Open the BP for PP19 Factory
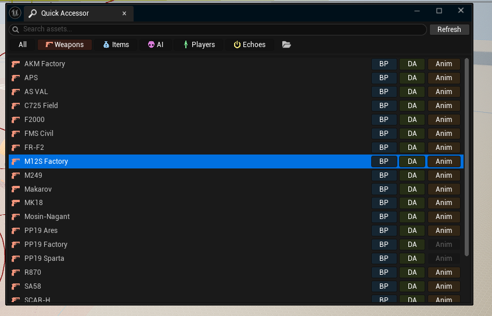492x316 pixels. (x=384, y=245)
